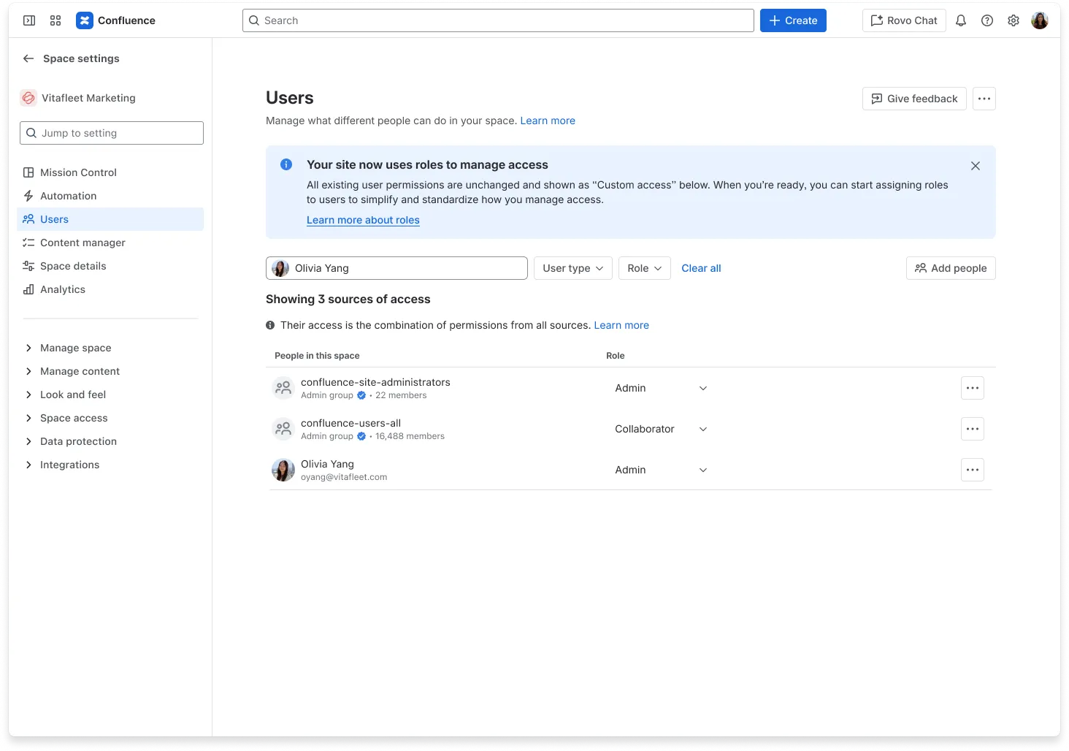Click the Olivia Yang row avatar

pos(283,470)
